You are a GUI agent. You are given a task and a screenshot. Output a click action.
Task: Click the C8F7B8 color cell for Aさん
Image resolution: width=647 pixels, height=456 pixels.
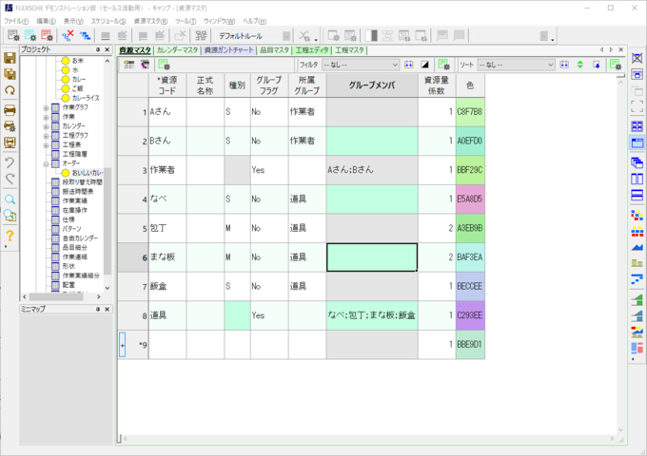pos(470,111)
